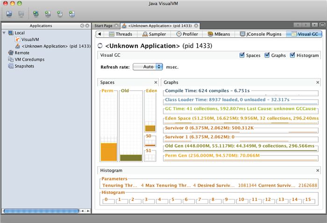
Task: Toggle the Graphs checkbox
Action: 267,55
